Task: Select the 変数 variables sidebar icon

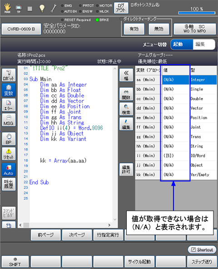Action: (x=9, y=90)
